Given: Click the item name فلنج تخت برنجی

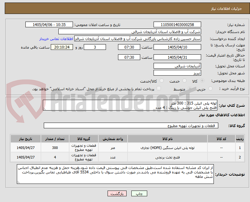Looking at the screenshot, I should 168,157.
